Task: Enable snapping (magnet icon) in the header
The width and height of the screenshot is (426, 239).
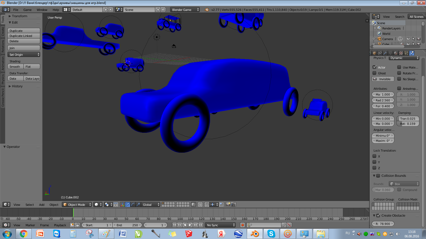Action: click(207, 204)
